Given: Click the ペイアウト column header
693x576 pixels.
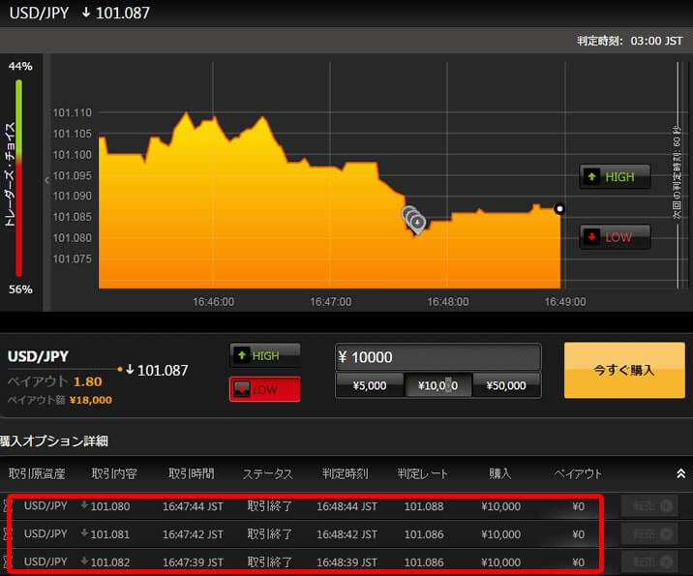Looking at the screenshot, I should point(578,474).
